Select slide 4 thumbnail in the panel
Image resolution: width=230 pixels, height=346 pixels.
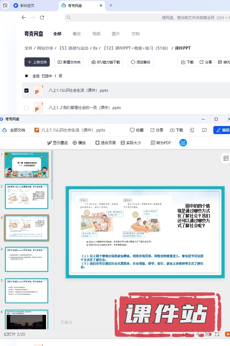[x=27, y=259]
